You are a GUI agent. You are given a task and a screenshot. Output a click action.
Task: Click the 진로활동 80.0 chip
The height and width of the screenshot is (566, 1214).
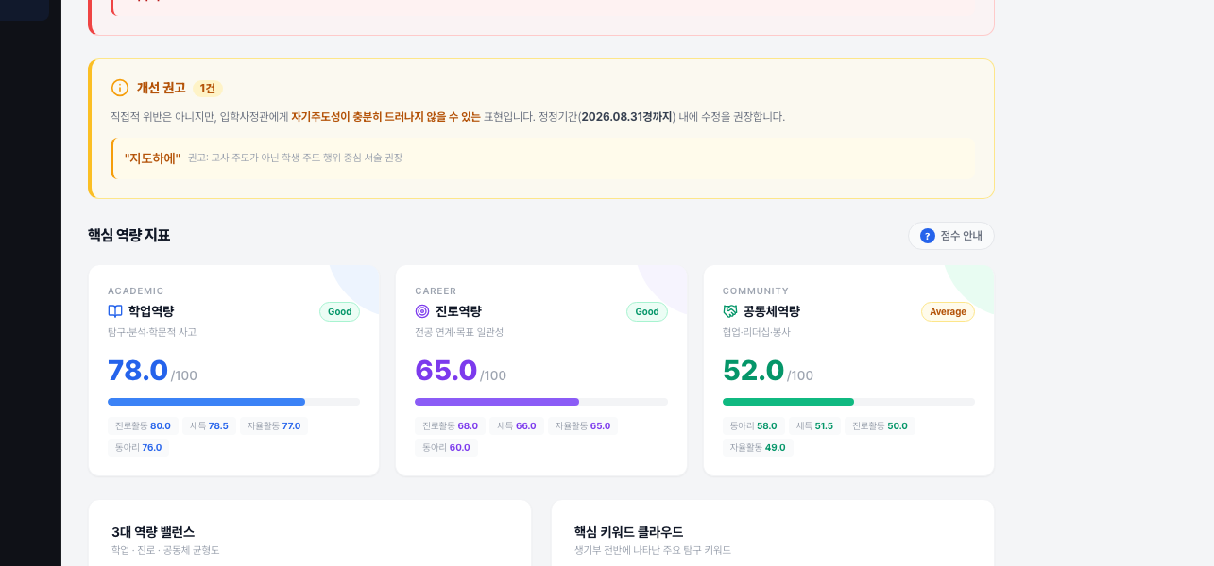143,426
